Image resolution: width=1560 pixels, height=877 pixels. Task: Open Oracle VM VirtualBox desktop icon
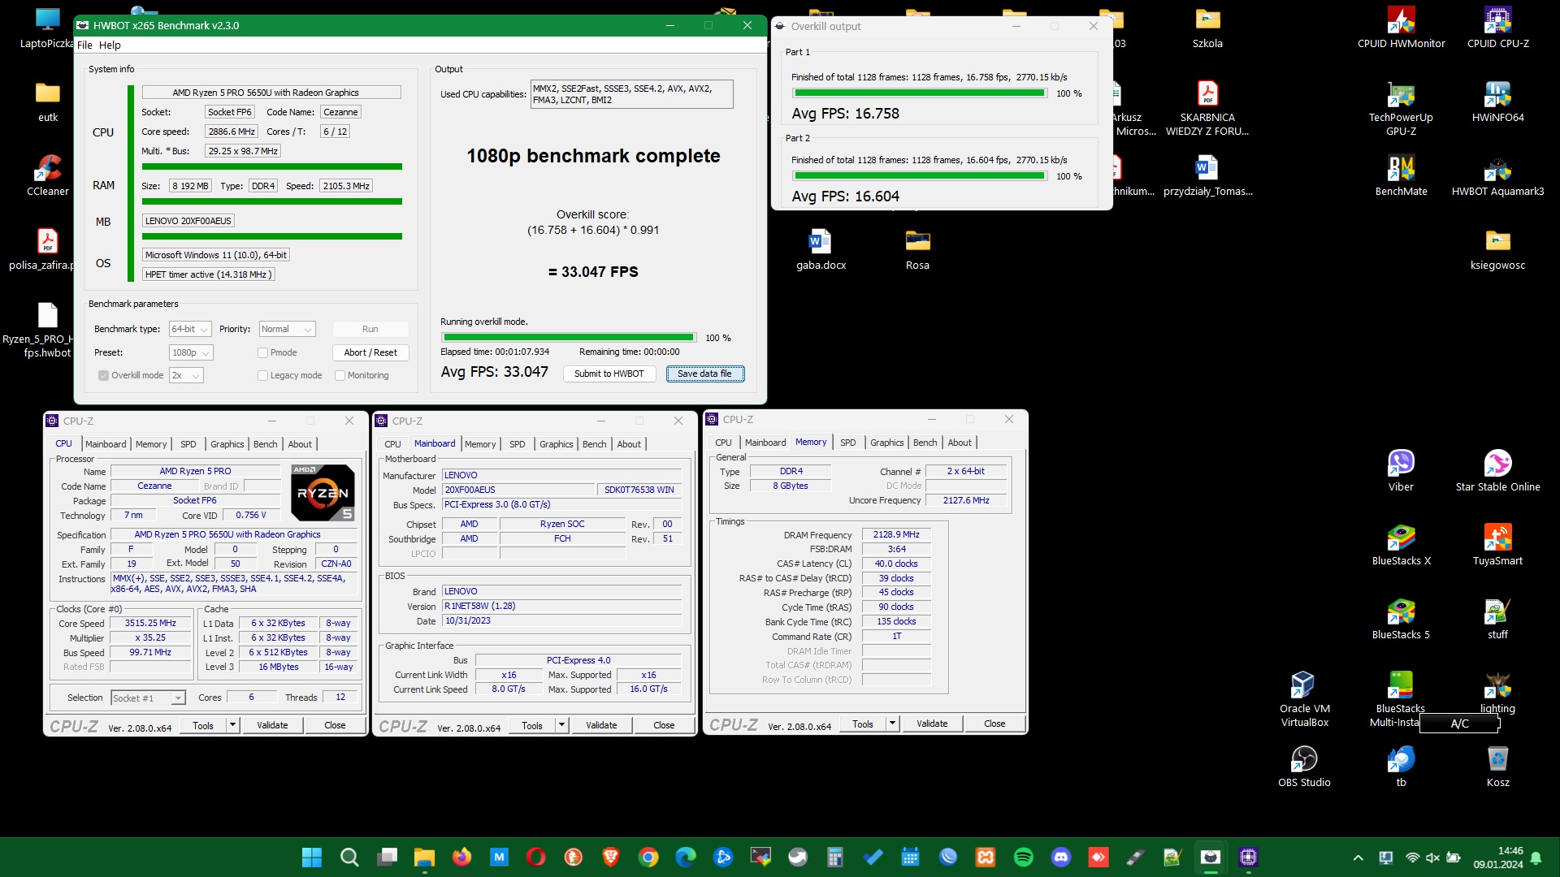[1304, 698]
